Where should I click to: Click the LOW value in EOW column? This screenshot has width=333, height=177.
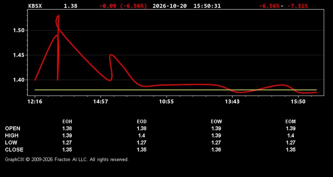(216, 142)
